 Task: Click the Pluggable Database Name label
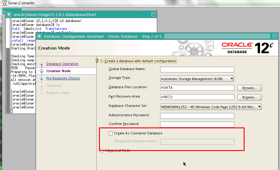pyautogui.click(x=136, y=141)
